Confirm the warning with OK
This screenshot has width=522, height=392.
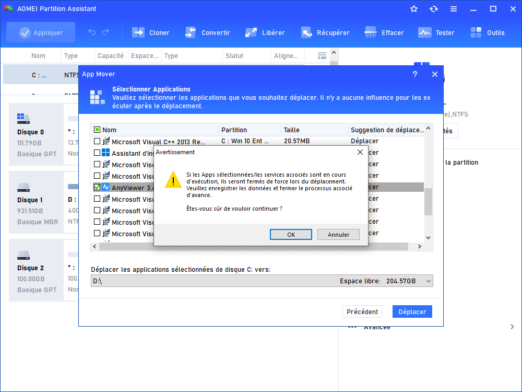click(291, 234)
